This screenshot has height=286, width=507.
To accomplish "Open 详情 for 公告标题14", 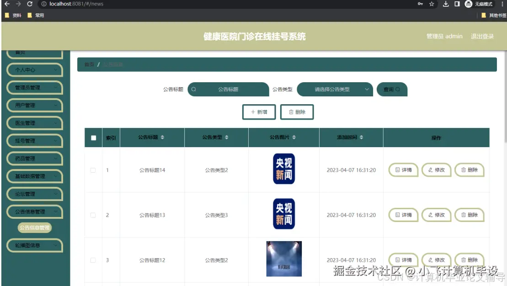I will 403,169.
